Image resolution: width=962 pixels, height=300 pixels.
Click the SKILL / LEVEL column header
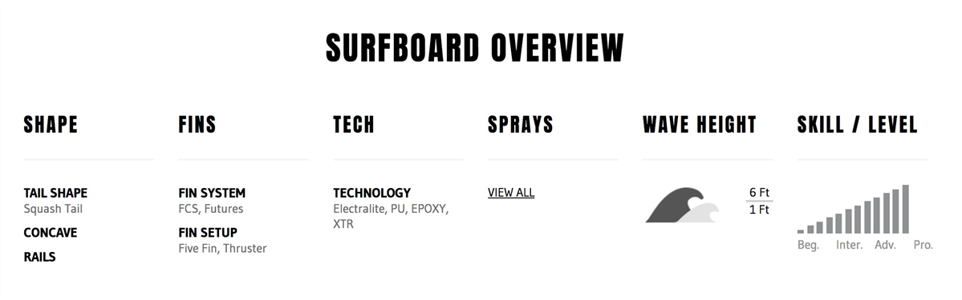point(857,125)
